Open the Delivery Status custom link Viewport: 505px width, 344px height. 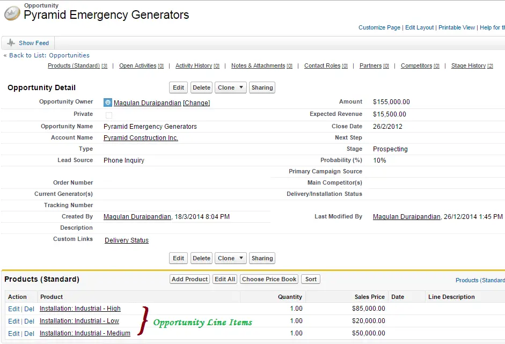coord(127,240)
